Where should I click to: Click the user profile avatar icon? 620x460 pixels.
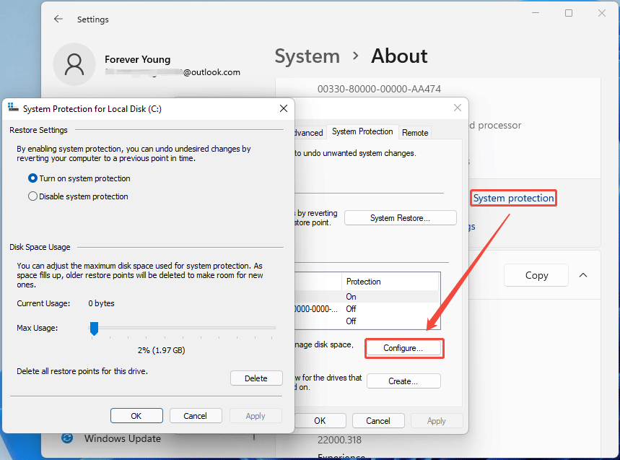click(74, 64)
